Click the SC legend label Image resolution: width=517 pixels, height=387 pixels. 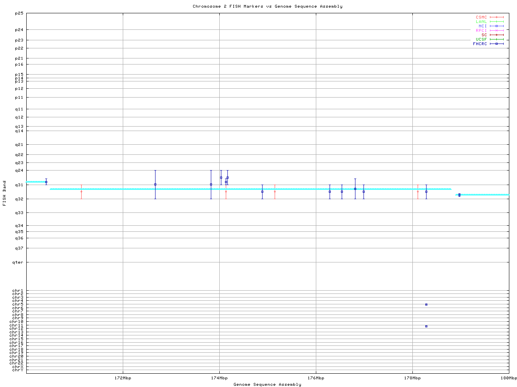point(484,35)
